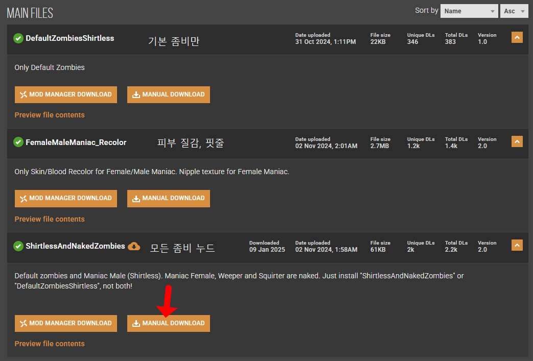Click green checkmark beside DefaultZombiesShirtless
The width and height of the screenshot is (533, 361).
coord(18,38)
